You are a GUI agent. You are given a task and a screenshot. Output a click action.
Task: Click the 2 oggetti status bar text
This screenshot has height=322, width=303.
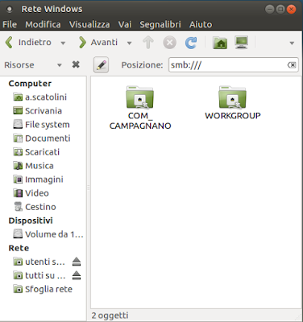point(110,316)
